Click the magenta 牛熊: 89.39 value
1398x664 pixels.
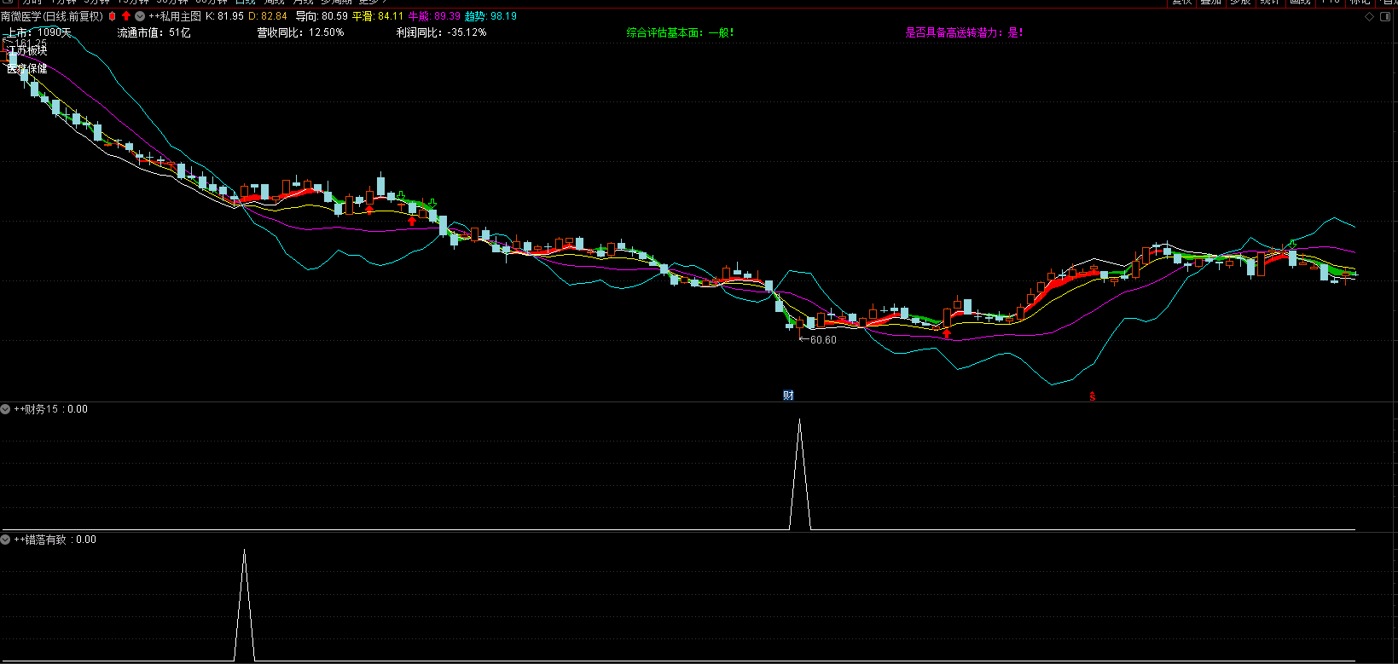(x=435, y=16)
